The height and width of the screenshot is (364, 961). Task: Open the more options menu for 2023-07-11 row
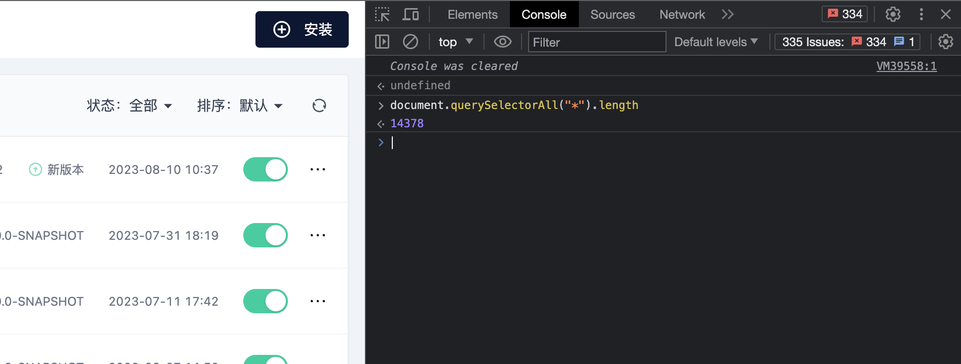coord(318,301)
